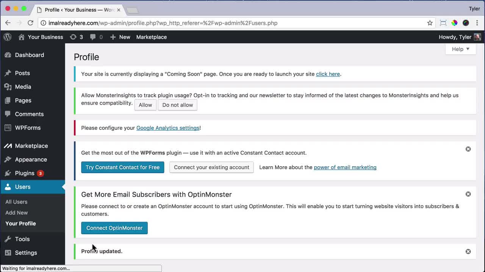Dismiss the OptinMonster notice
This screenshot has width=485, height=272.
[x=468, y=194]
